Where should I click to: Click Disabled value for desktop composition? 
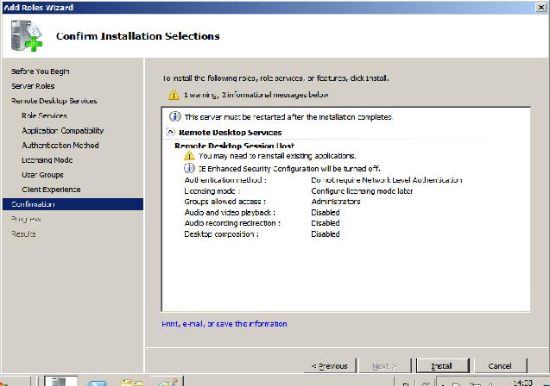point(326,234)
